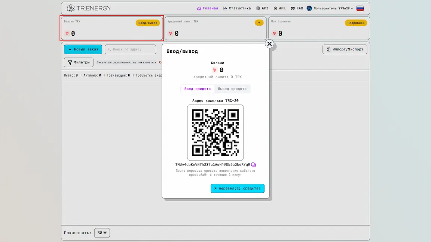
Task: Close the Ввод/вывод dialog
Action: pos(269,44)
